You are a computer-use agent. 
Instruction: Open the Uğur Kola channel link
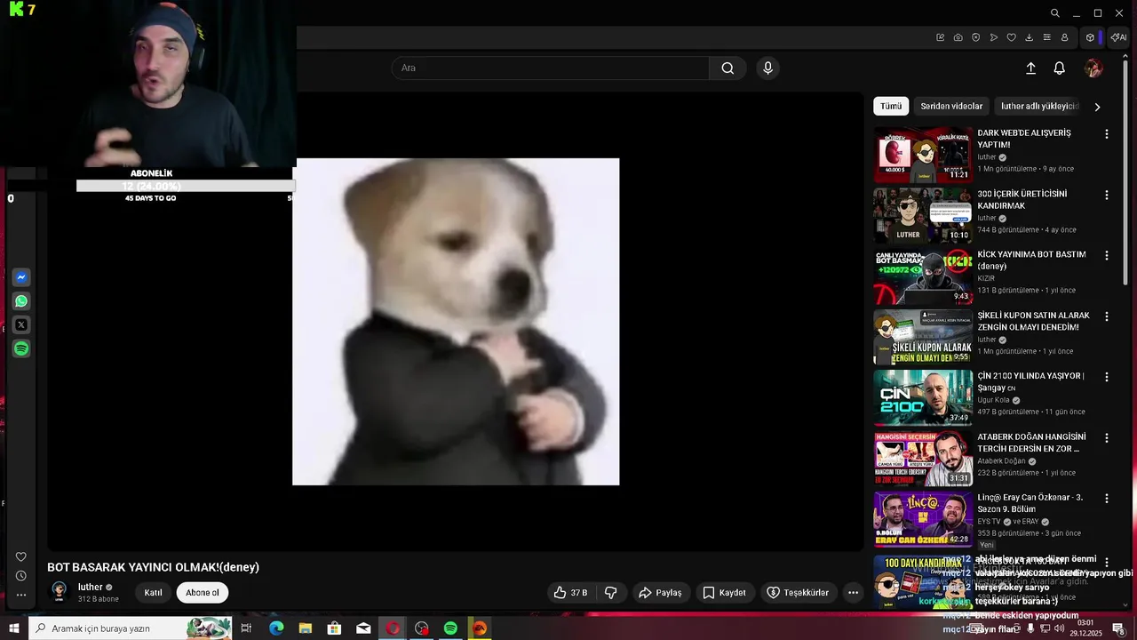click(x=995, y=400)
